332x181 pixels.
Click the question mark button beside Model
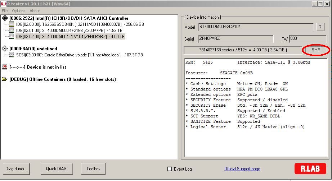pos(320,27)
